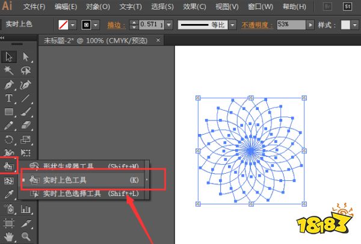Pick the Magic Wand tool
361x244 pixels.
(x=9, y=70)
